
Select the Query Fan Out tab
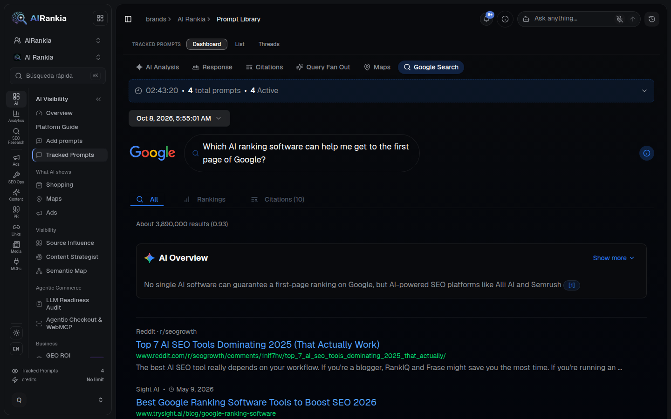pyautogui.click(x=323, y=67)
